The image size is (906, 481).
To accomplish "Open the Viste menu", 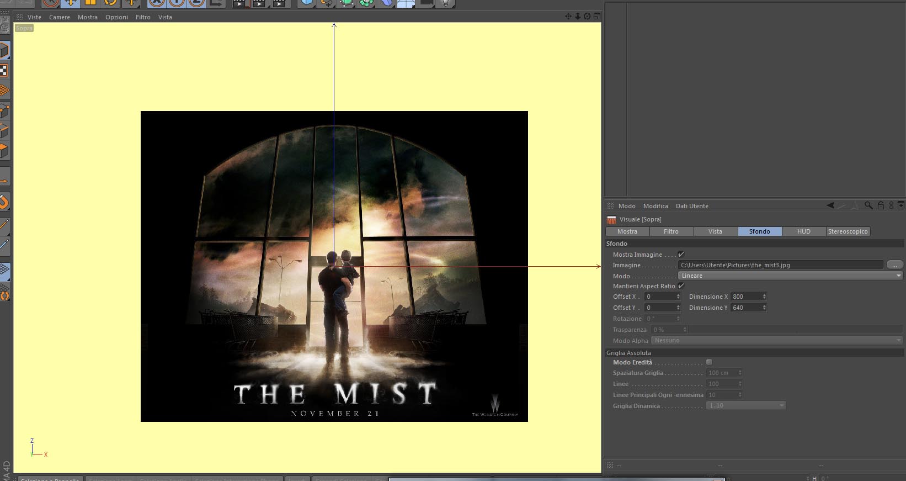I will tap(34, 17).
